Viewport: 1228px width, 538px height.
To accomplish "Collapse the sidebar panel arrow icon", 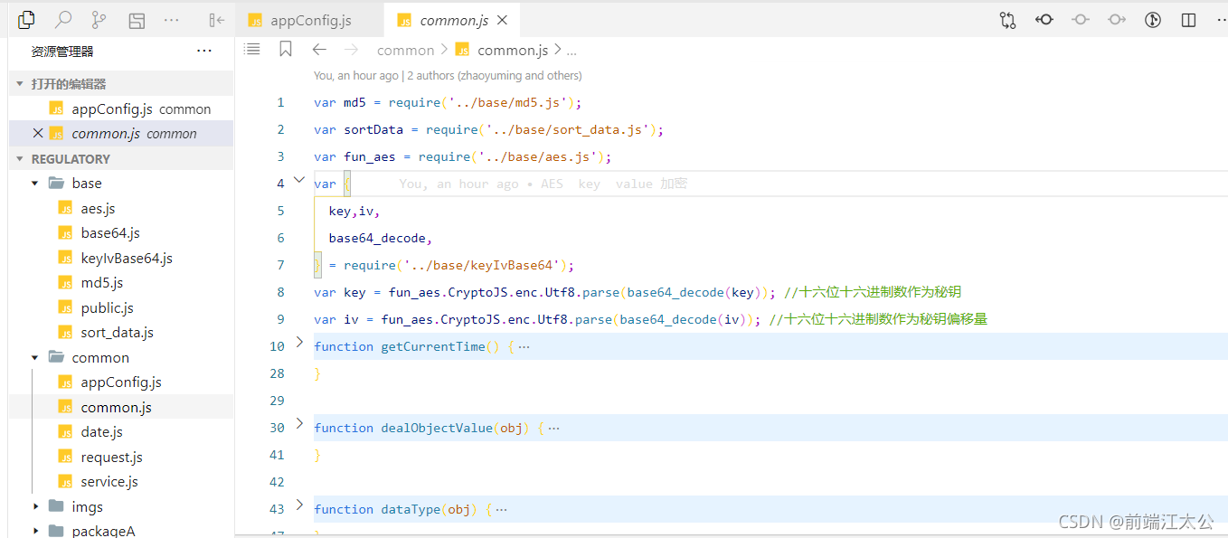I will point(216,20).
